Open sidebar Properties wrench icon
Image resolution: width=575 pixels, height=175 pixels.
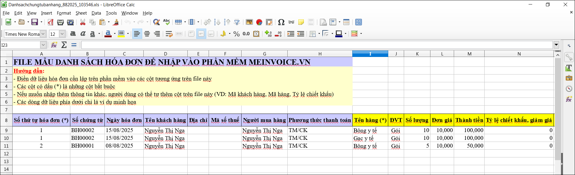pyautogui.click(x=569, y=57)
